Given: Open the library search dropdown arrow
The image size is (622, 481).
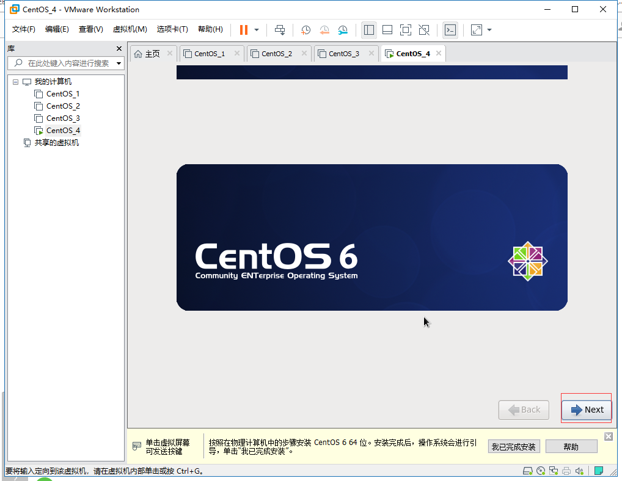Looking at the screenshot, I should coord(119,63).
